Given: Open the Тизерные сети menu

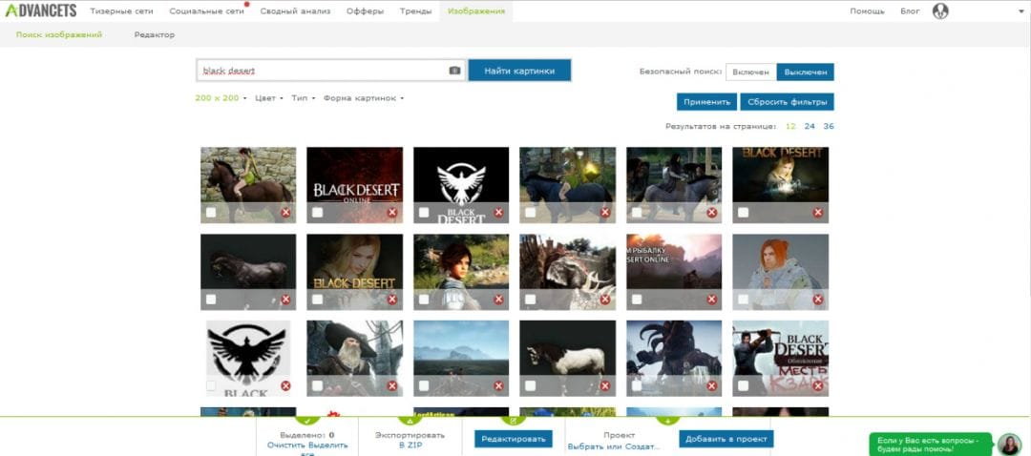Looking at the screenshot, I should coord(121,11).
